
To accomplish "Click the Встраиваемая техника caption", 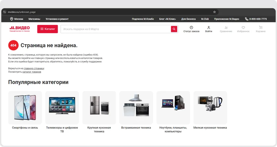I will (136, 128).
